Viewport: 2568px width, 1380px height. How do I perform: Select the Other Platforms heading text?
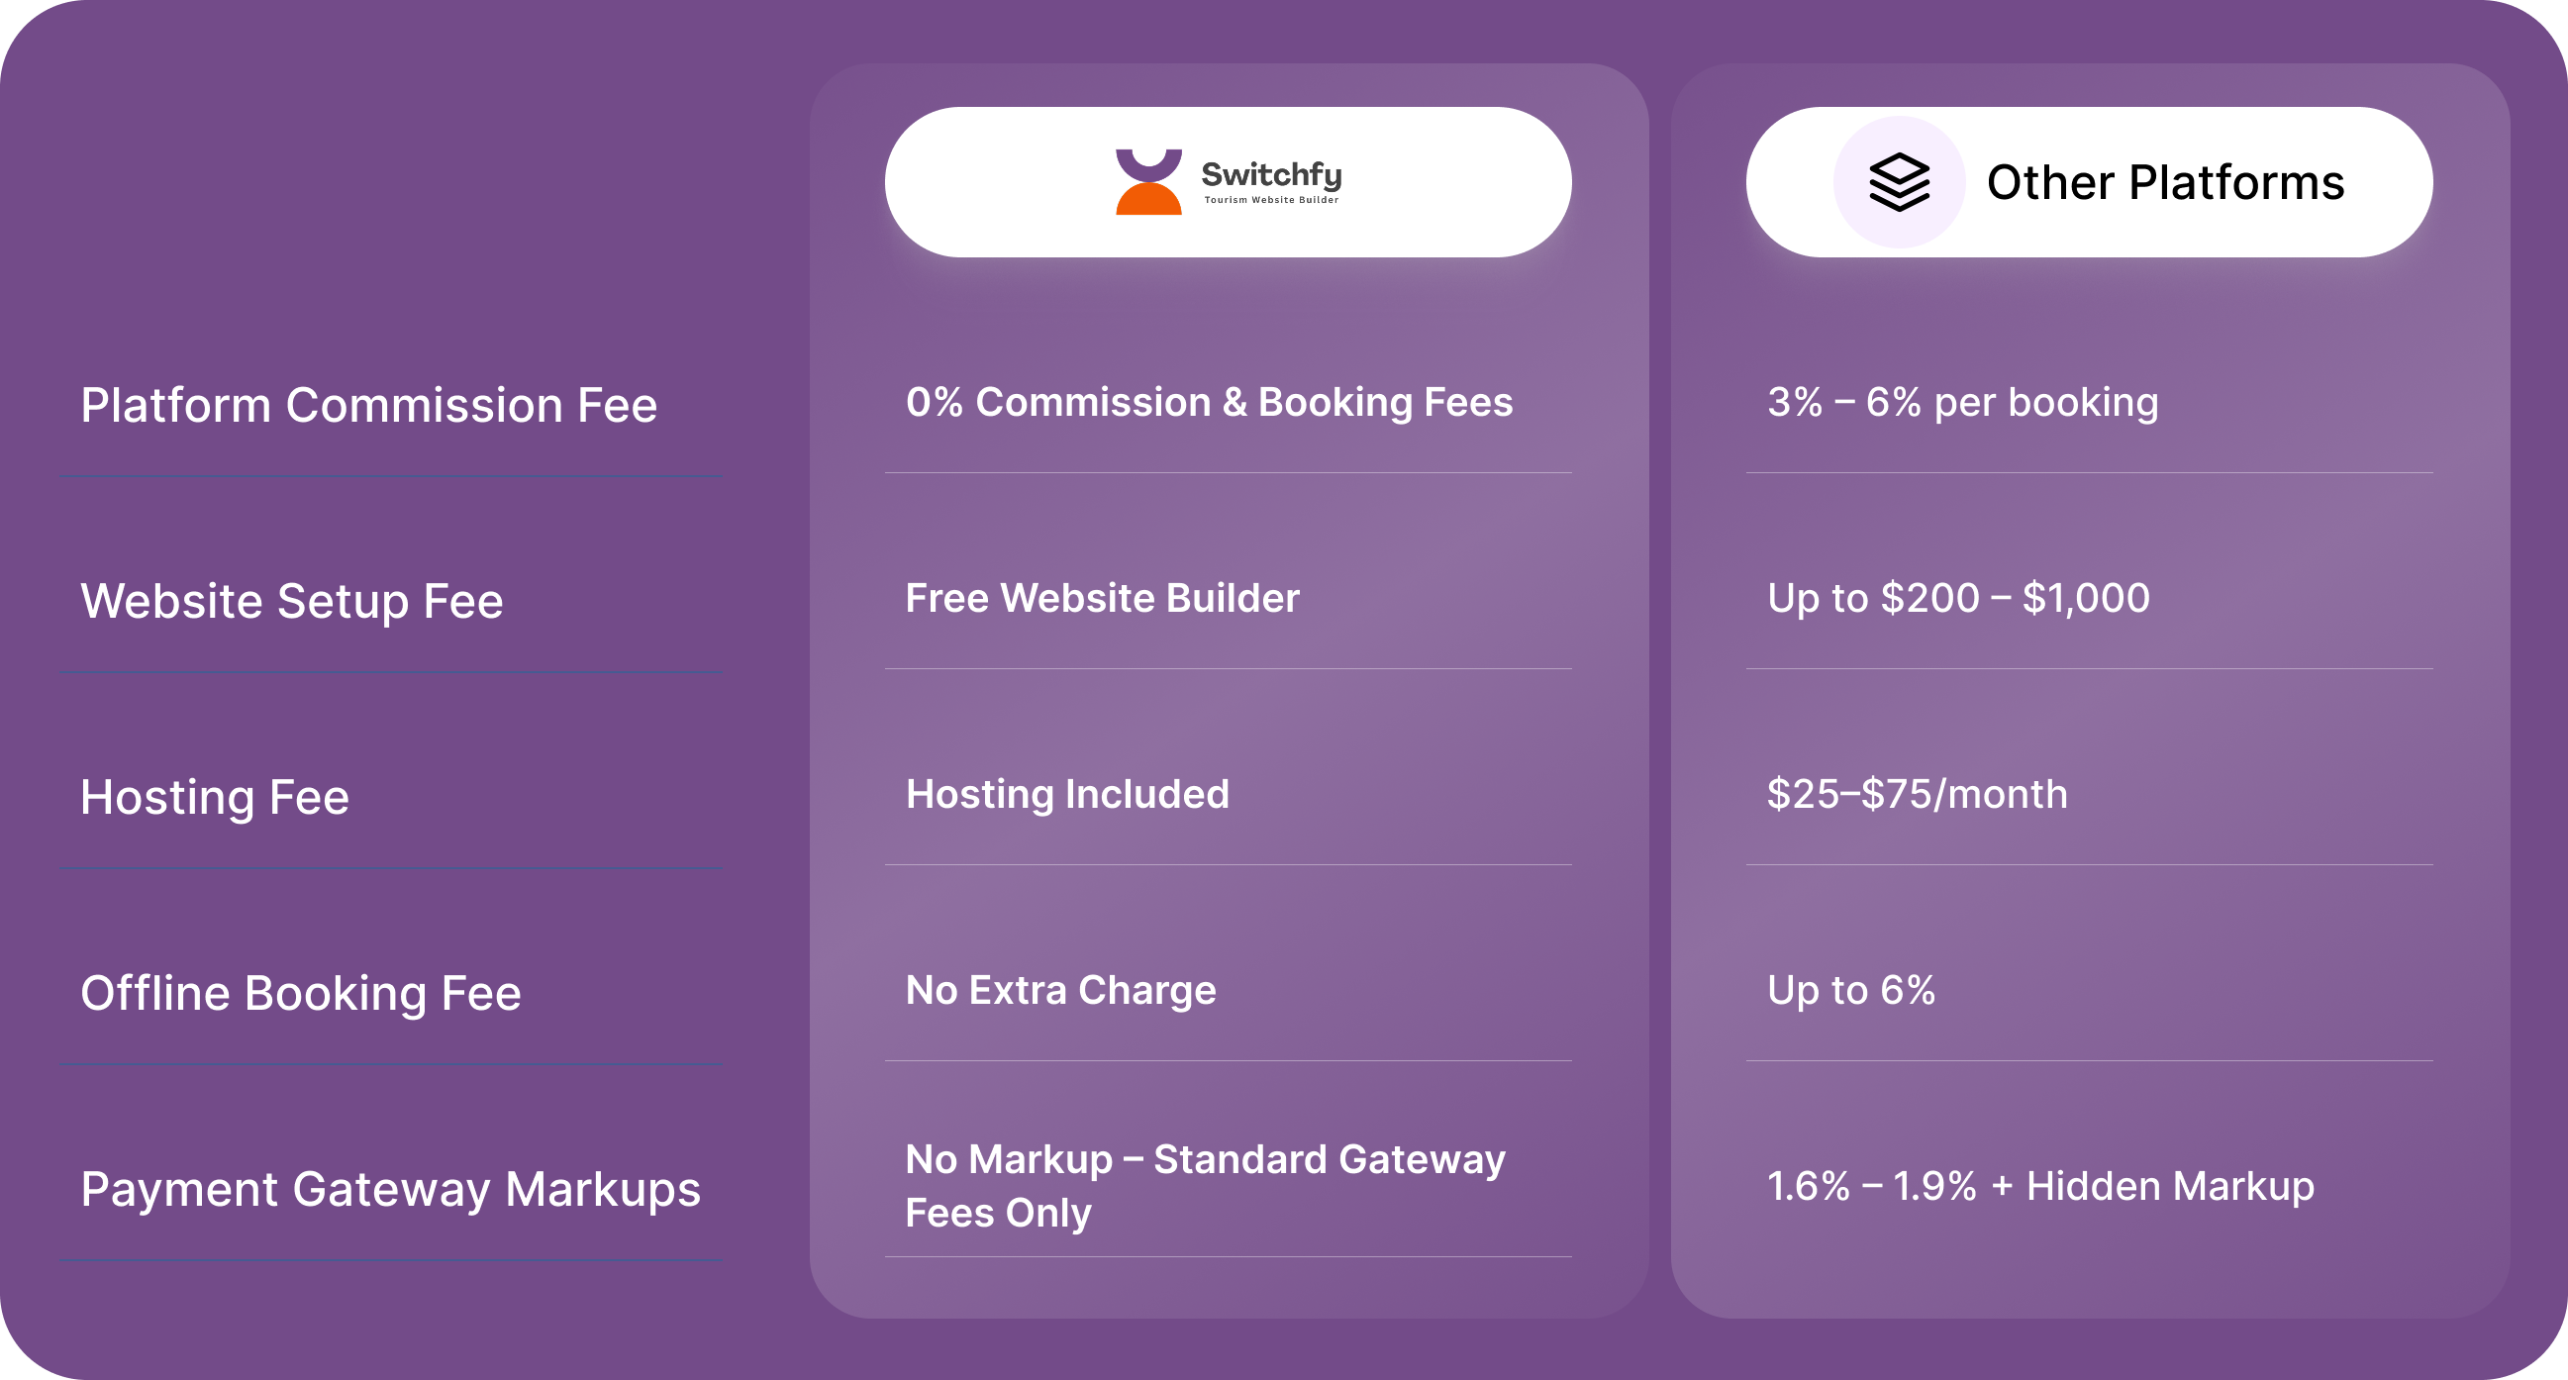2165,182
